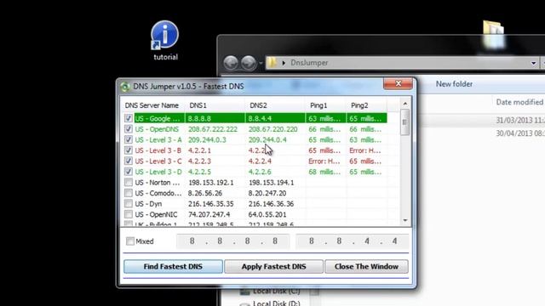Click the DNS2 column header

click(x=275, y=105)
